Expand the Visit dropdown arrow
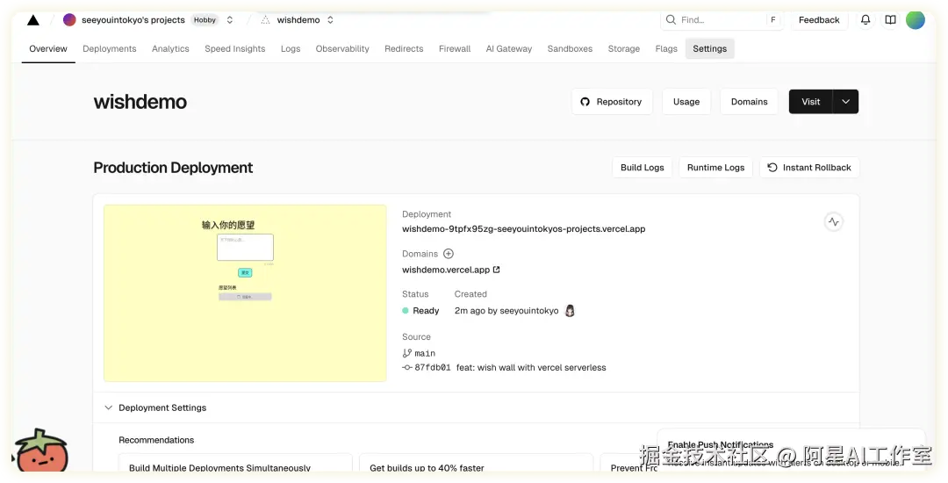Viewport: 948px width, 483px height. click(x=846, y=102)
